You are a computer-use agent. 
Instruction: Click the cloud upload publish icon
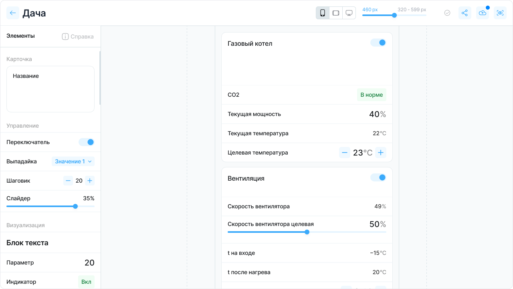483,13
